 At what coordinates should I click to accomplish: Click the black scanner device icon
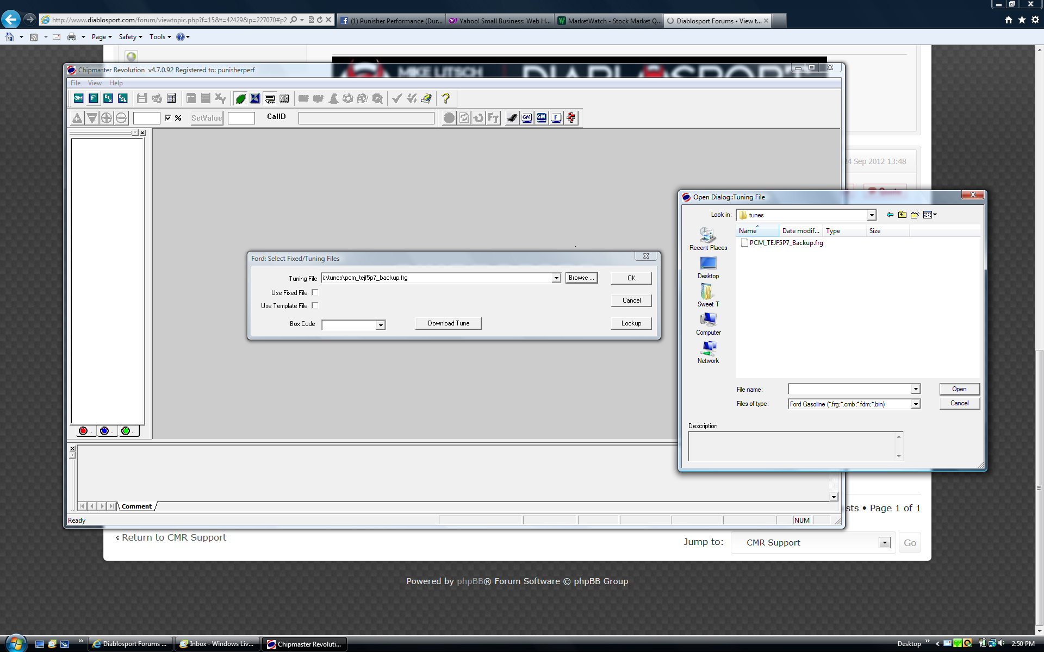coord(512,118)
